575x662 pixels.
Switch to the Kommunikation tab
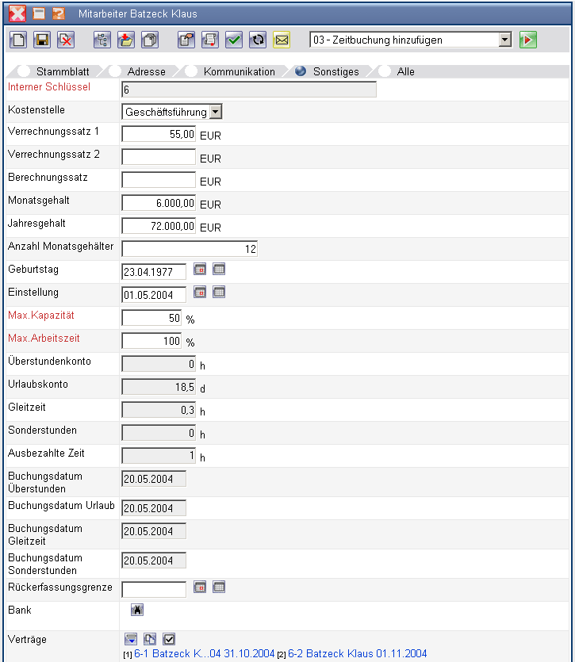coord(190,71)
